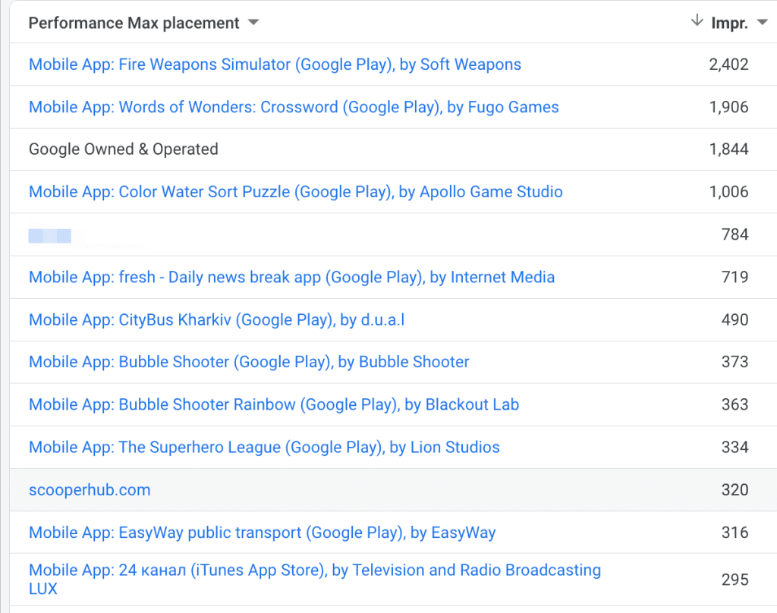The height and width of the screenshot is (613, 777).
Task: Open EasyWay public transport app link
Action: pos(262,533)
